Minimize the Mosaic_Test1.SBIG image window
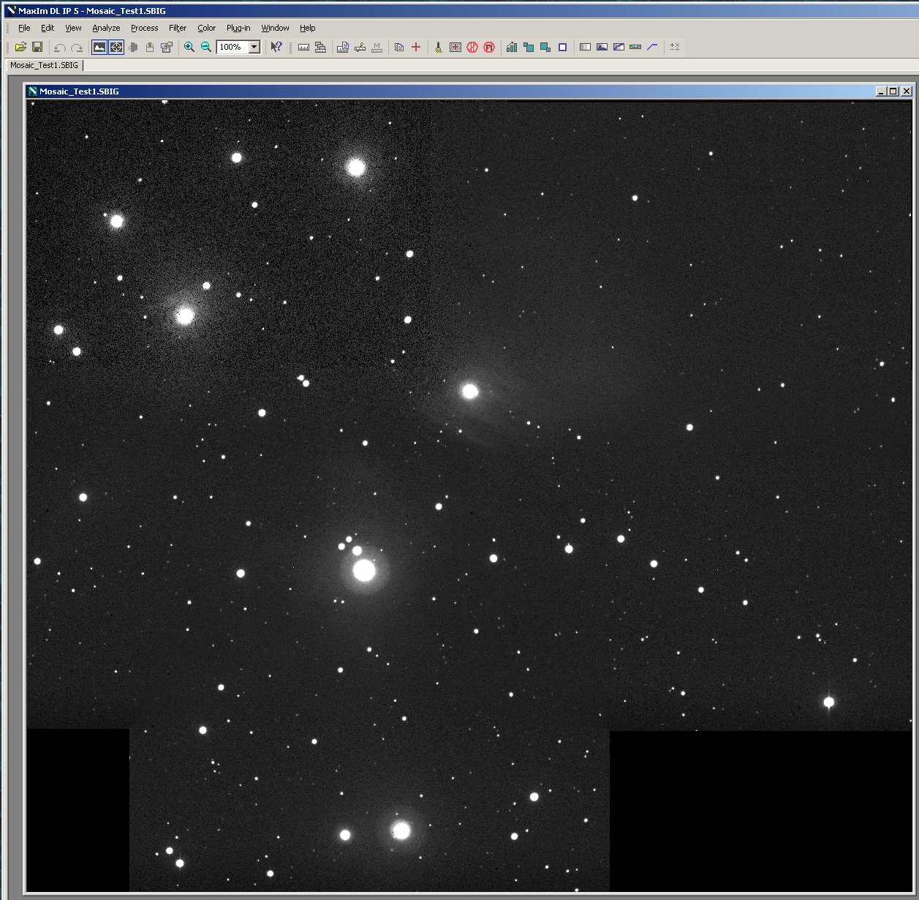Image resolution: width=919 pixels, height=900 pixels. click(881, 91)
